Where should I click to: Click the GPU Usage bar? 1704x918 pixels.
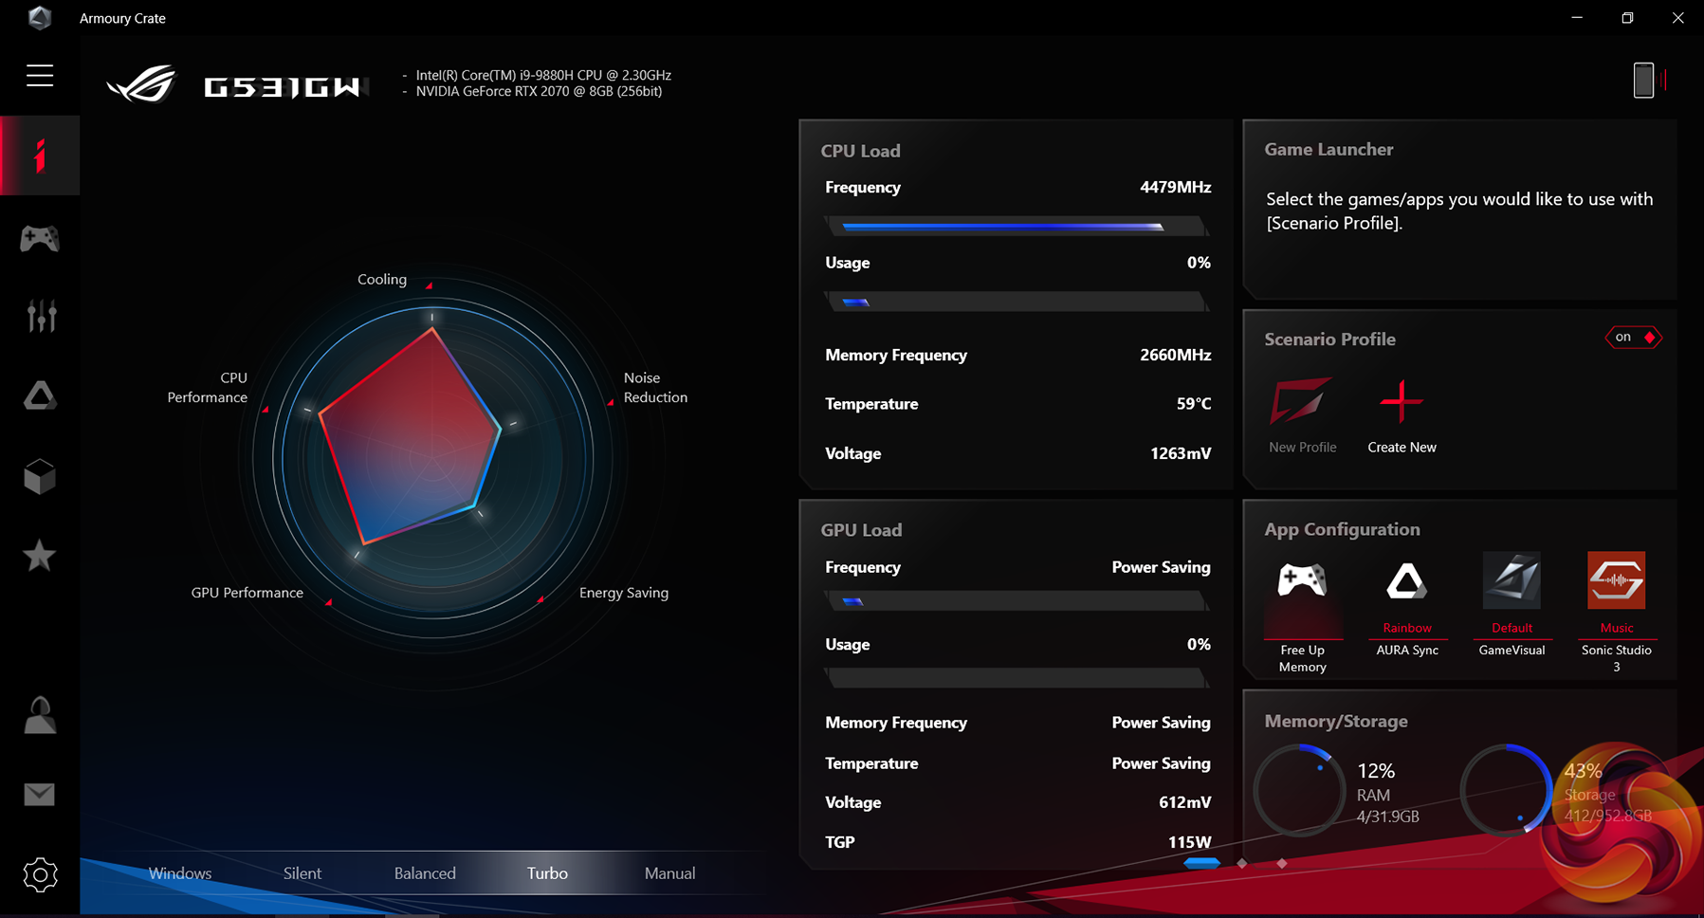(1017, 678)
